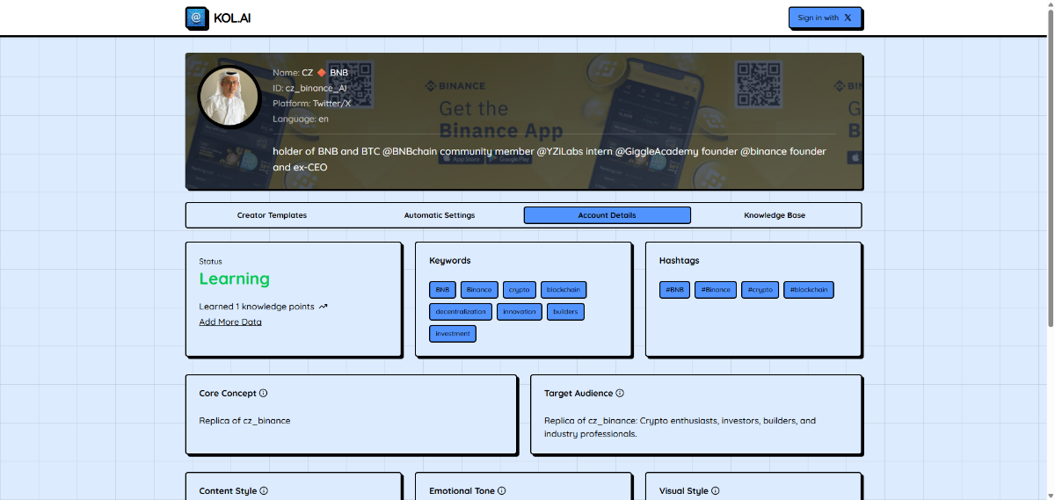1055x500 pixels.
Task: Click the Hashtags heading
Action: (x=680, y=261)
